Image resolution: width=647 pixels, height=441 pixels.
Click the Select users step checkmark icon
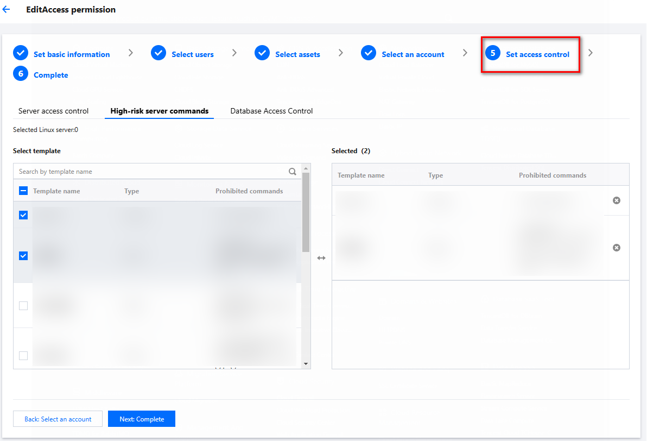[158, 53]
